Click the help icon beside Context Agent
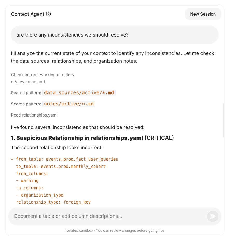The height and width of the screenshot is (239, 230). [48, 14]
